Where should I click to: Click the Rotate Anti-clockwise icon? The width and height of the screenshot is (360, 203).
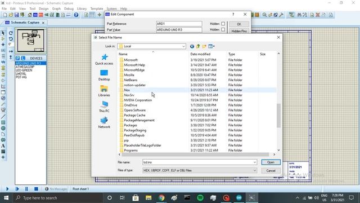pyautogui.click(x=11, y=39)
